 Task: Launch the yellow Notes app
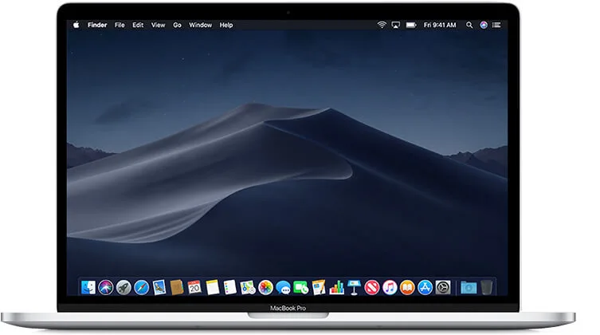213,287
